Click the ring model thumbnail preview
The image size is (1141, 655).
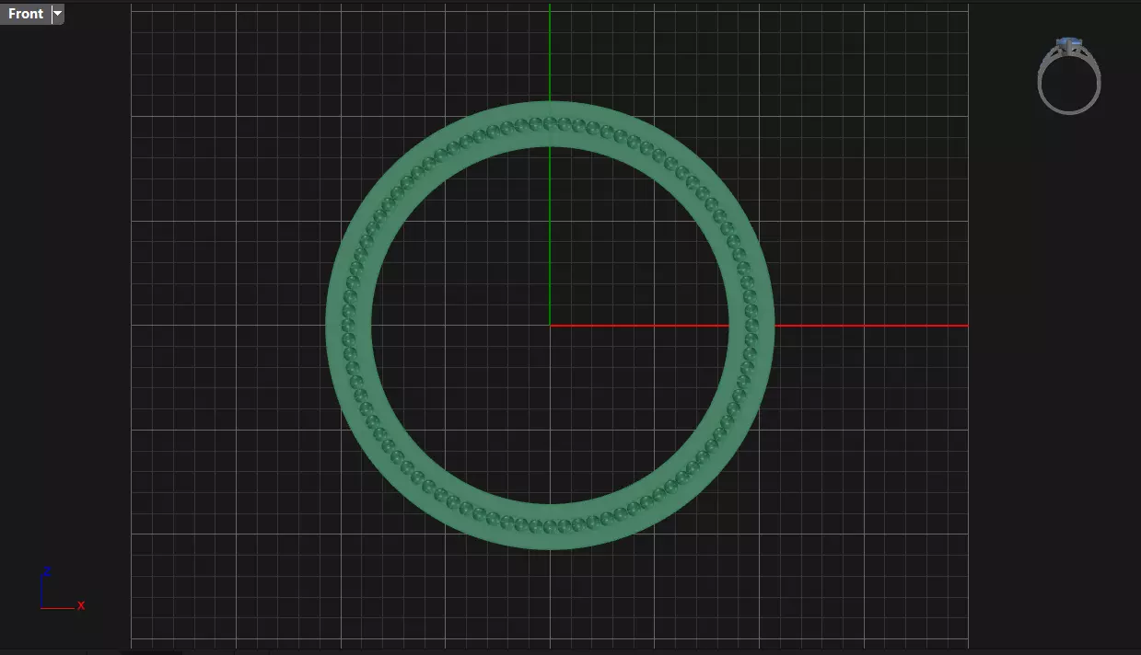pyautogui.click(x=1069, y=75)
